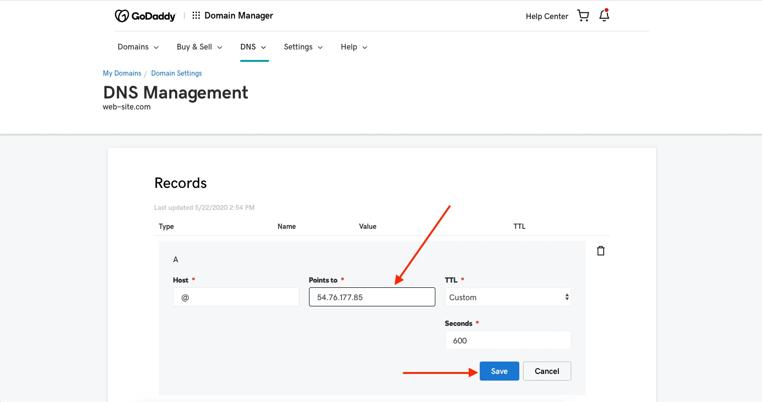Click the Domain Manager title
The height and width of the screenshot is (402, 762).
(x=238, y=16)
